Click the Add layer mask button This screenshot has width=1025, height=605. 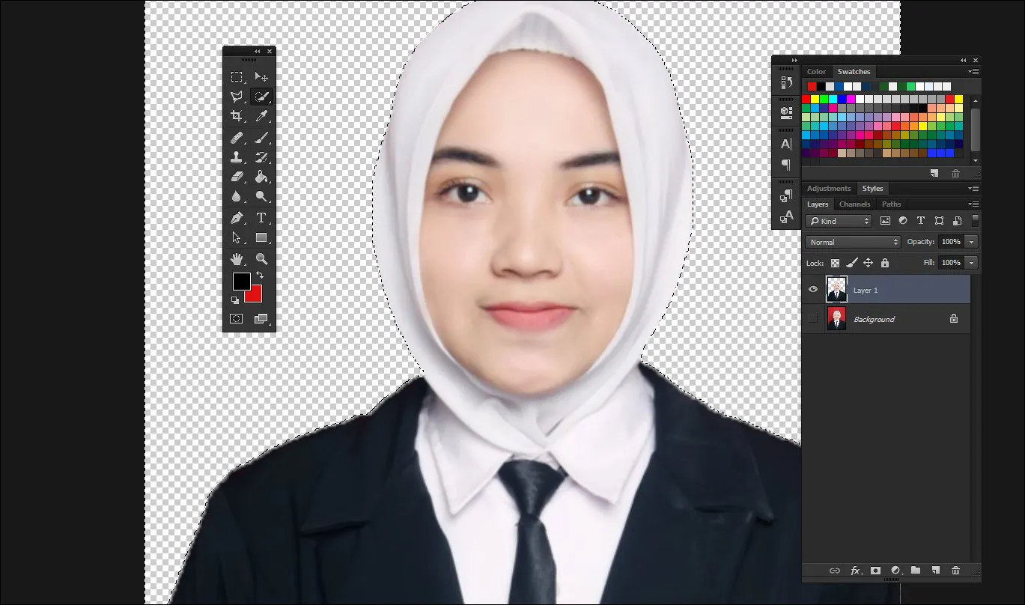tap(875, 570)
